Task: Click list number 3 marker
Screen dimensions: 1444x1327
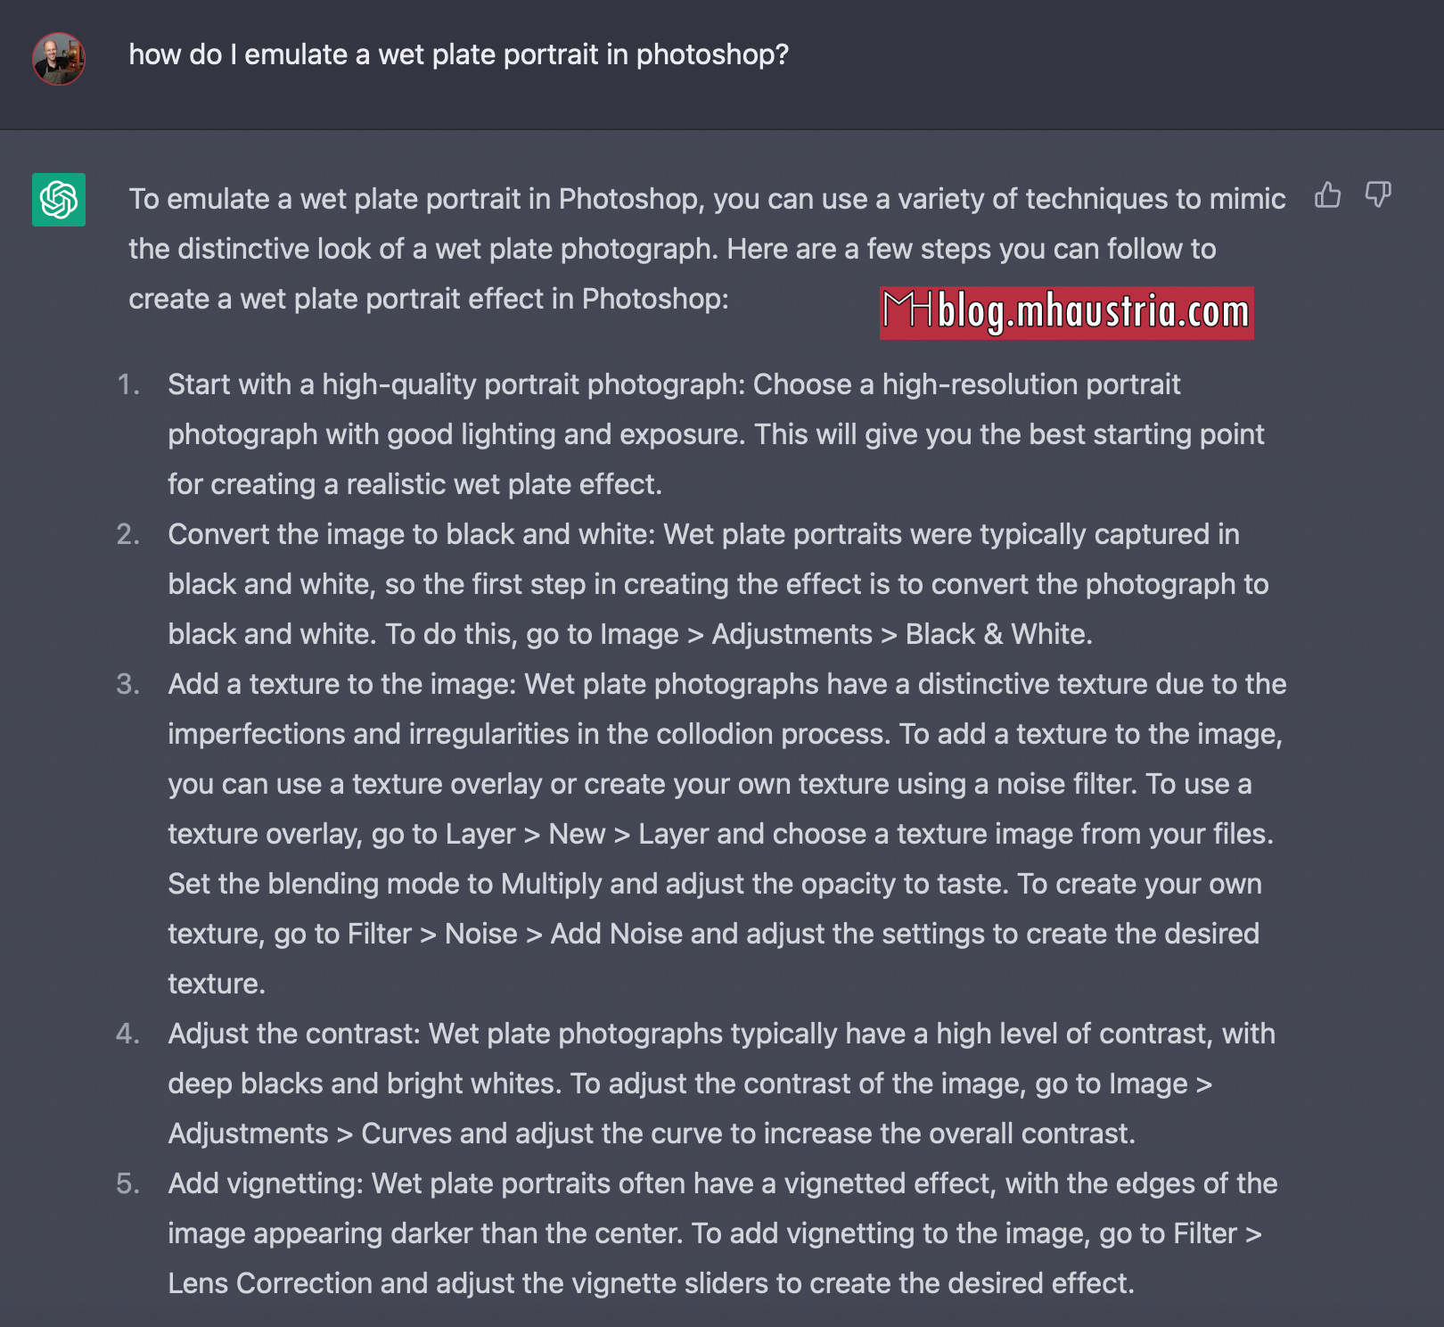Action: coord(128,684)
